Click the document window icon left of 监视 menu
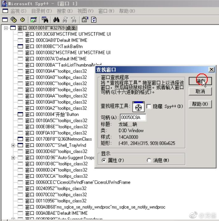Screen dimensions: 219x221 (5, 11)
